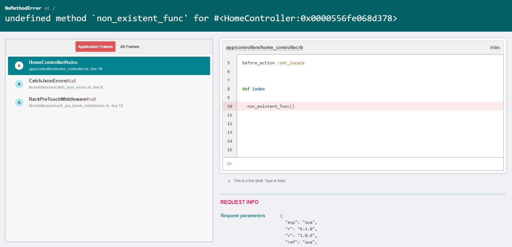Select the HomeController#index frame
Screen dimensions: 512x247
point(109,66)
